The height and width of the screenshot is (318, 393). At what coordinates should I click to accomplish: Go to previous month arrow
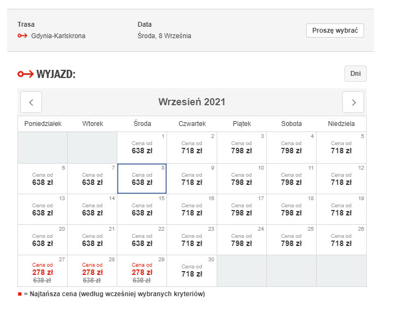click(31, 102)
